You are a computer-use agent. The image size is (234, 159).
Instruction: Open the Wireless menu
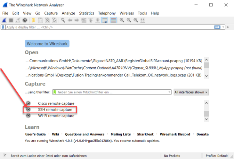click(x=127, y=13)
